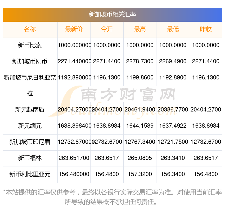
Task: Select 越南盾 今开 value '20404.2700'
Action: 107,110
